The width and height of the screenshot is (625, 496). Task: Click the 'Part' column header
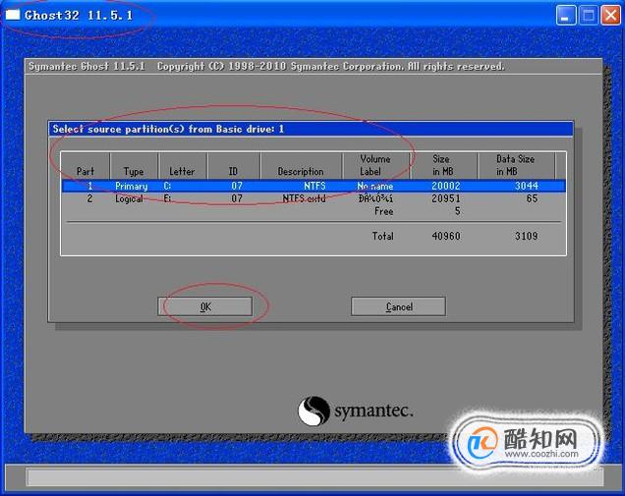point(85,165)
